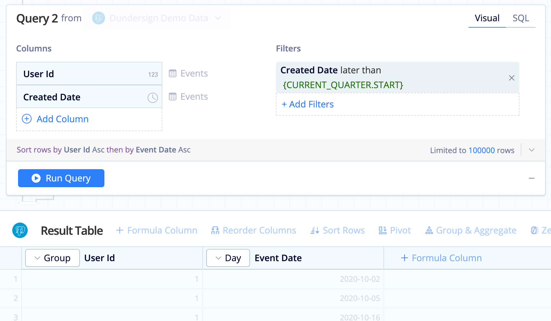Click the 123 number type icon on User Id

point(153,74)
